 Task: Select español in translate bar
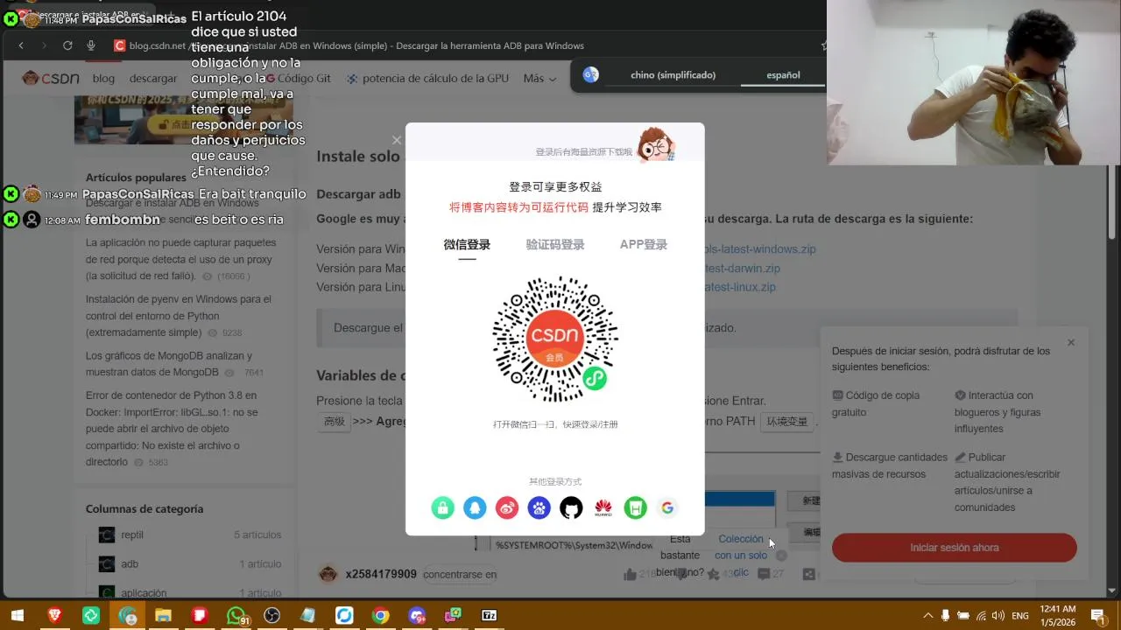click(783, 75)
